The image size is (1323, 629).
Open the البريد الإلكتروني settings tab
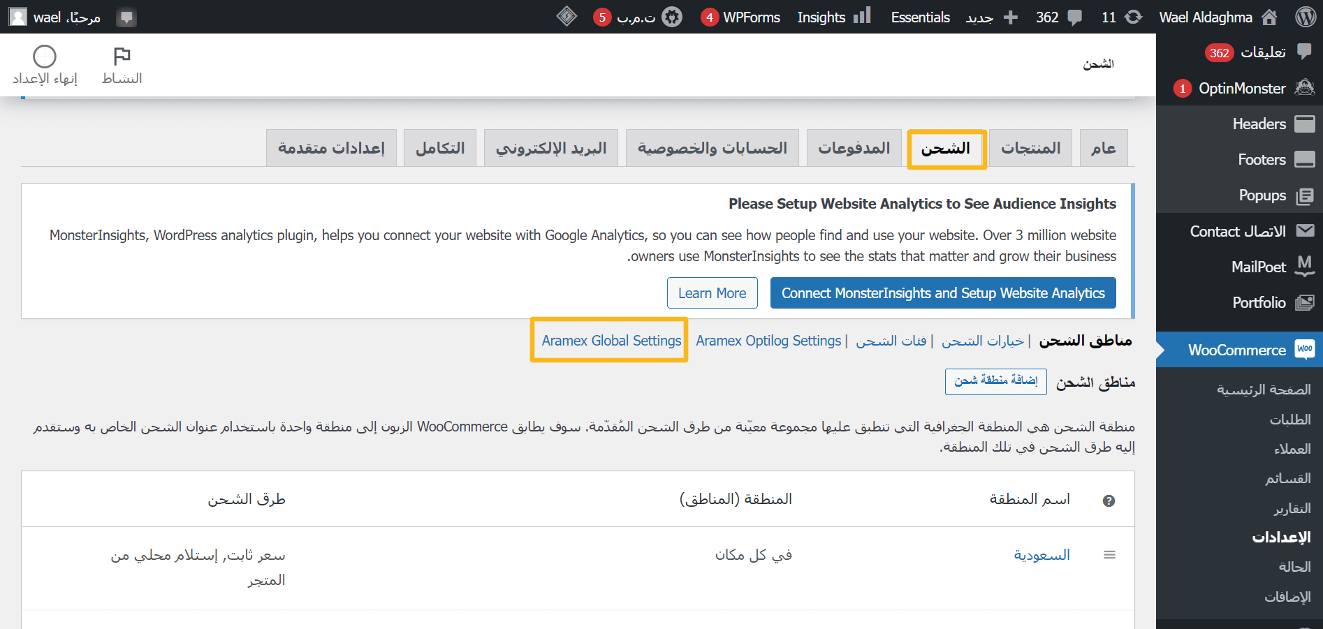550,147
